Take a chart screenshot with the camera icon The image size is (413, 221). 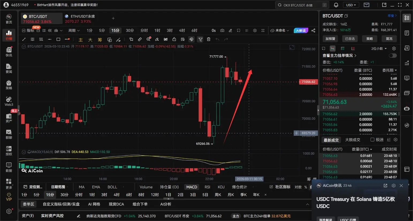click(222, 30)
